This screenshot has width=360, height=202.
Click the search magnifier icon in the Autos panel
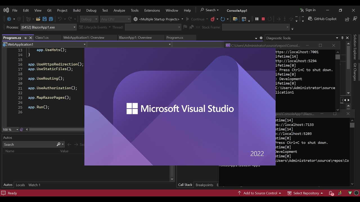[58, 144]
